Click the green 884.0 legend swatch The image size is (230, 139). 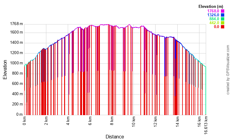pyautogui.click(x=222, y=19)
